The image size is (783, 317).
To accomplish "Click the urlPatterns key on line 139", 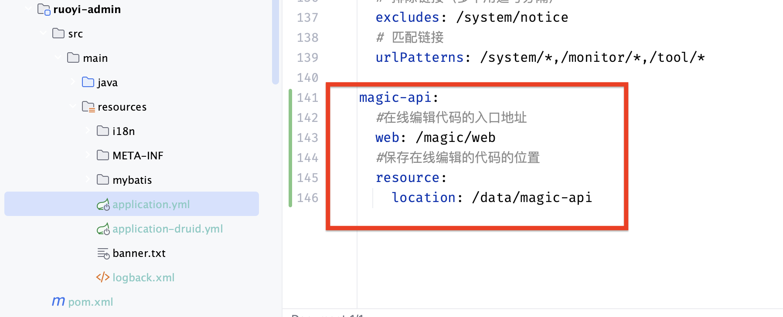I will coord(420,57).
